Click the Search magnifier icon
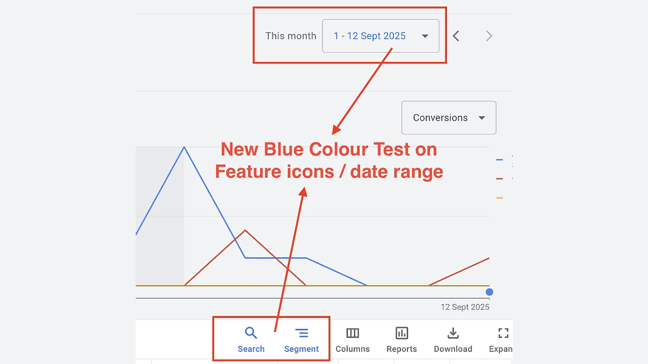 (x=251, y=333)
